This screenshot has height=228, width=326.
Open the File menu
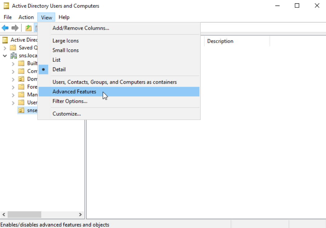pyautogui.click(x=8, y=17)
